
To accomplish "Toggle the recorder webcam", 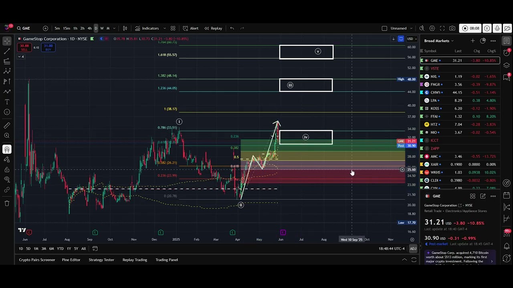I will tap(507, 28).
